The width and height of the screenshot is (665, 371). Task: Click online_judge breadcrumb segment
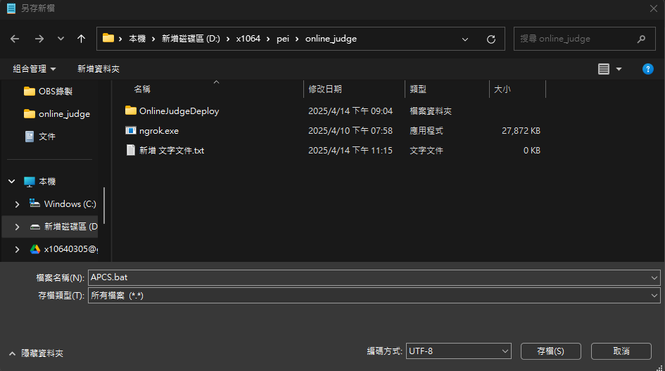coord(331,39)
